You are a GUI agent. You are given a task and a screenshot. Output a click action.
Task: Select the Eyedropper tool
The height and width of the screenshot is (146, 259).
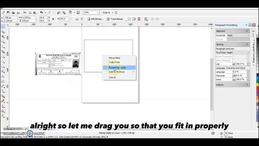(3, 101)
